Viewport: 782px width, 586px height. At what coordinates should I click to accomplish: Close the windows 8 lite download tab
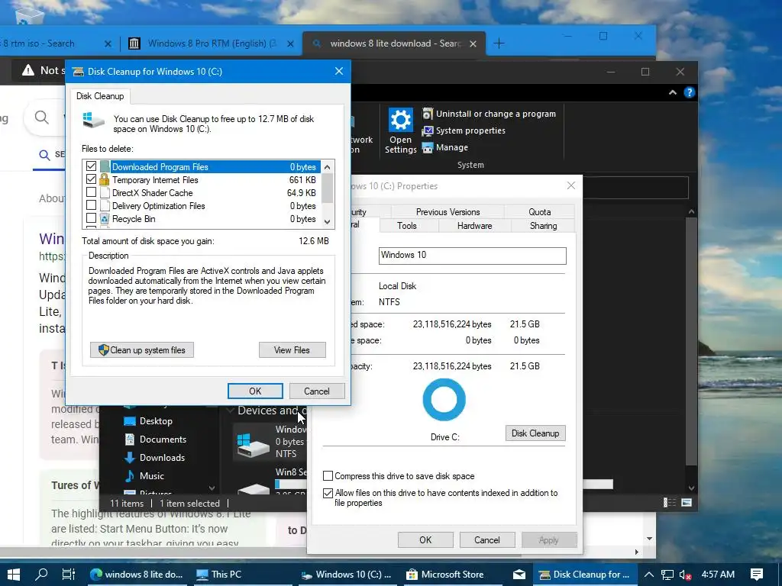click(x=473, y=43)
